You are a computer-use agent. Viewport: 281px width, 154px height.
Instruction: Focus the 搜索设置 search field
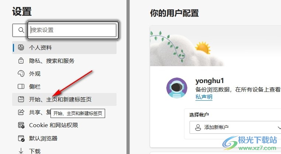coord(73,30)
